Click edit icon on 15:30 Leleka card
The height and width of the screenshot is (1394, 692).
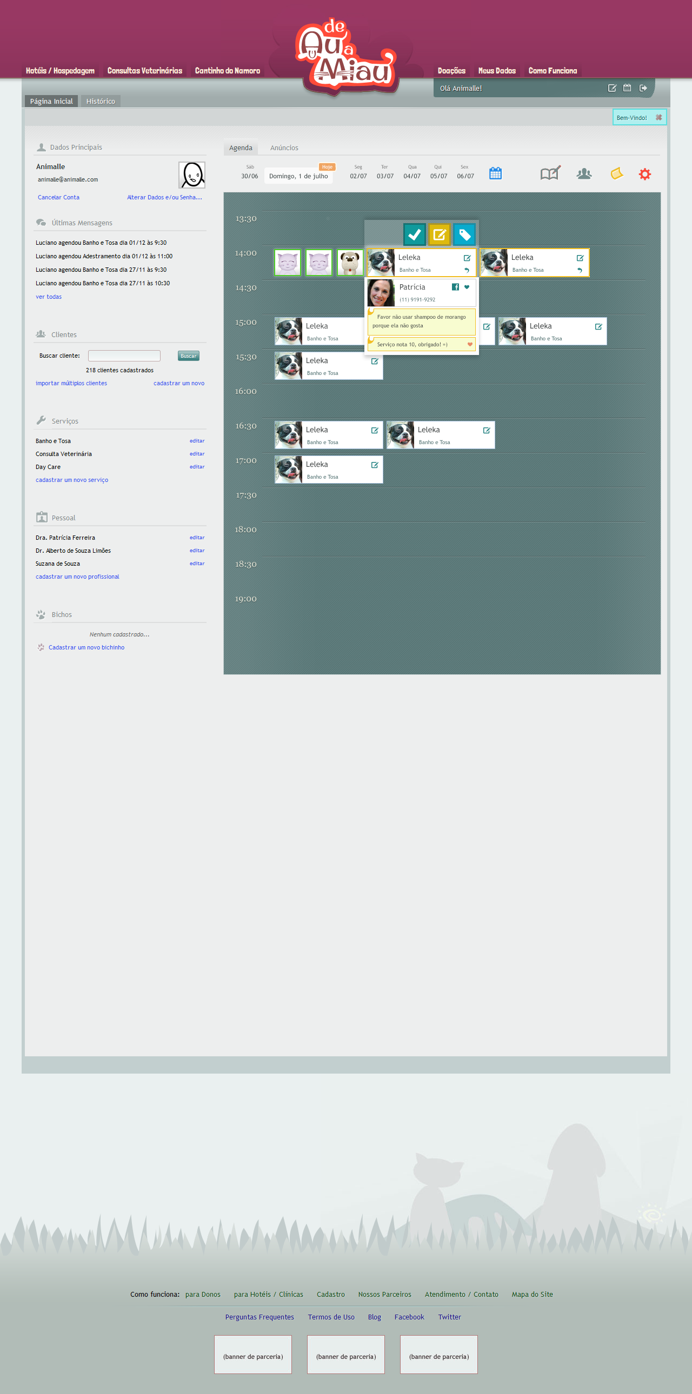(374, 361)
